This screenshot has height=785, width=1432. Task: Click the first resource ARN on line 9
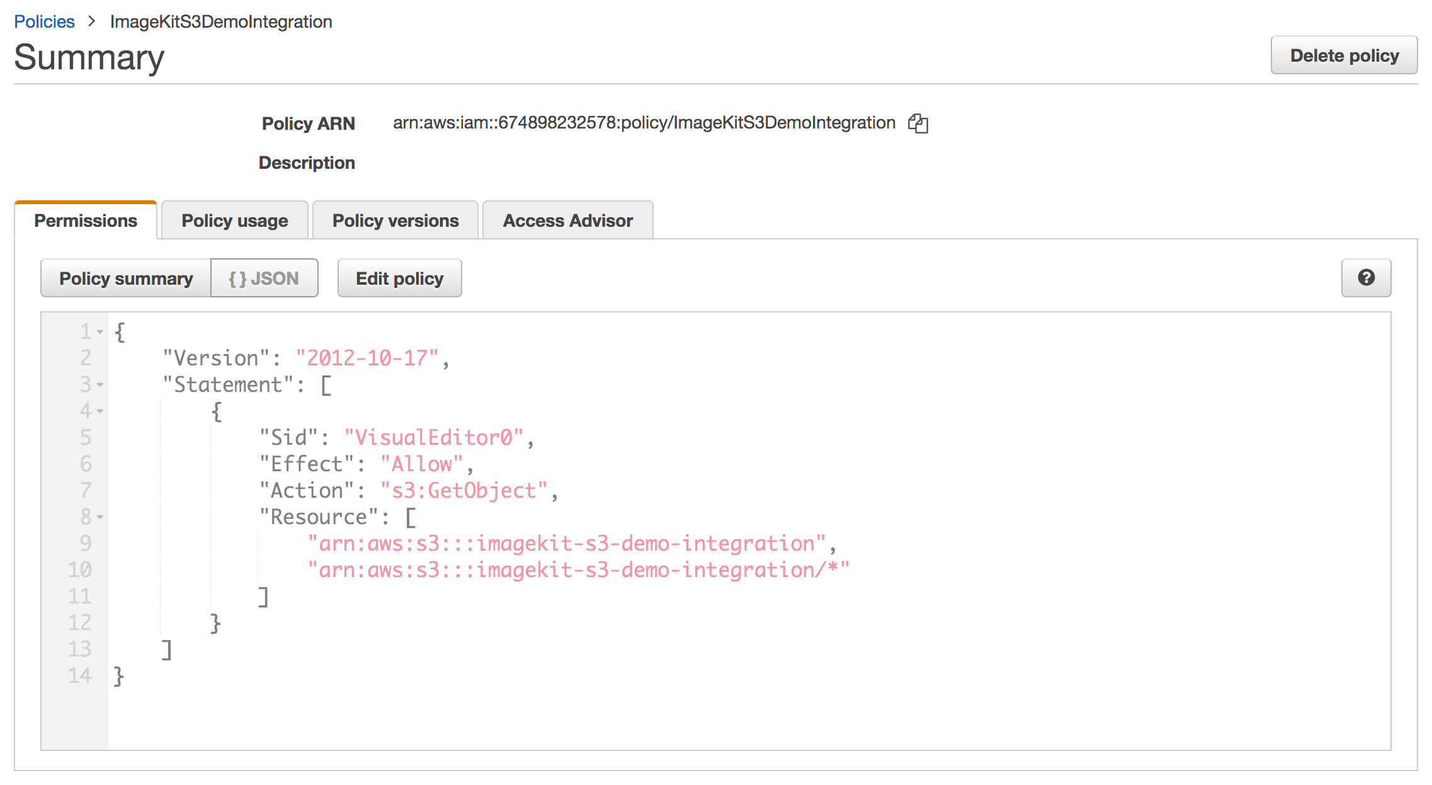point(567,543)
